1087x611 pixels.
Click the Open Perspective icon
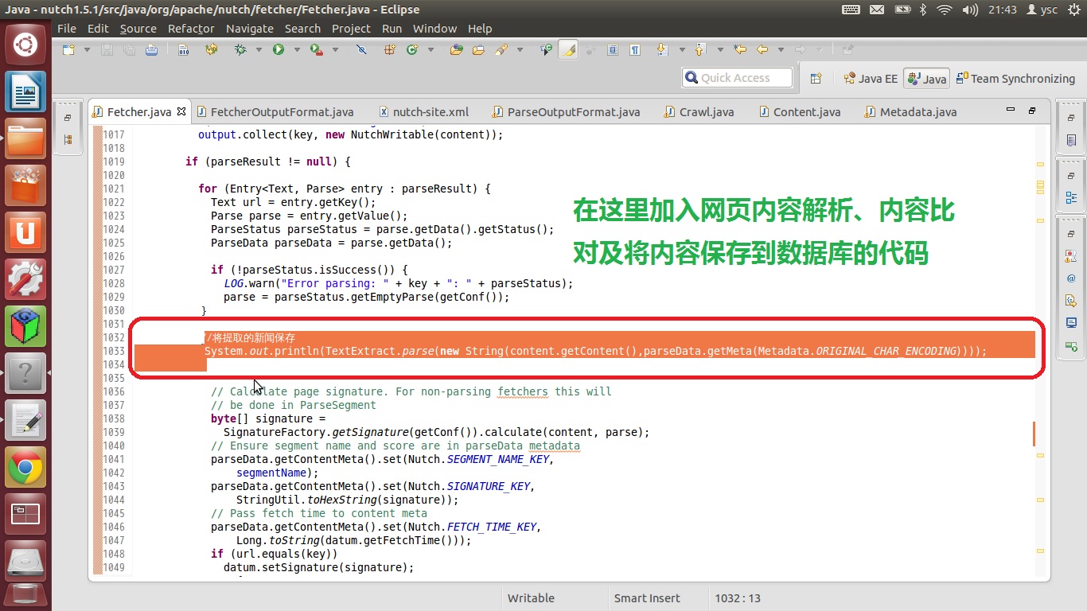[816, 78]
